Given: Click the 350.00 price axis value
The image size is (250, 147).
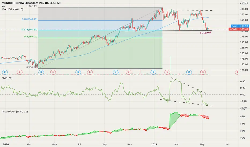Looking at the screenshot, I should 244,20.
